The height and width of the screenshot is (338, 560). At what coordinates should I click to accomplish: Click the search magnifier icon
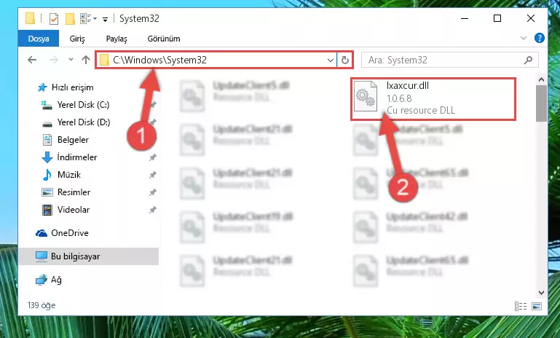coord(528,60)
